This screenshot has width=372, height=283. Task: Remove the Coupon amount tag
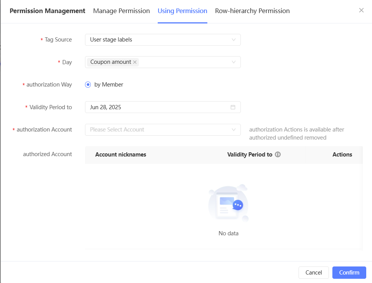coord(135,62)
